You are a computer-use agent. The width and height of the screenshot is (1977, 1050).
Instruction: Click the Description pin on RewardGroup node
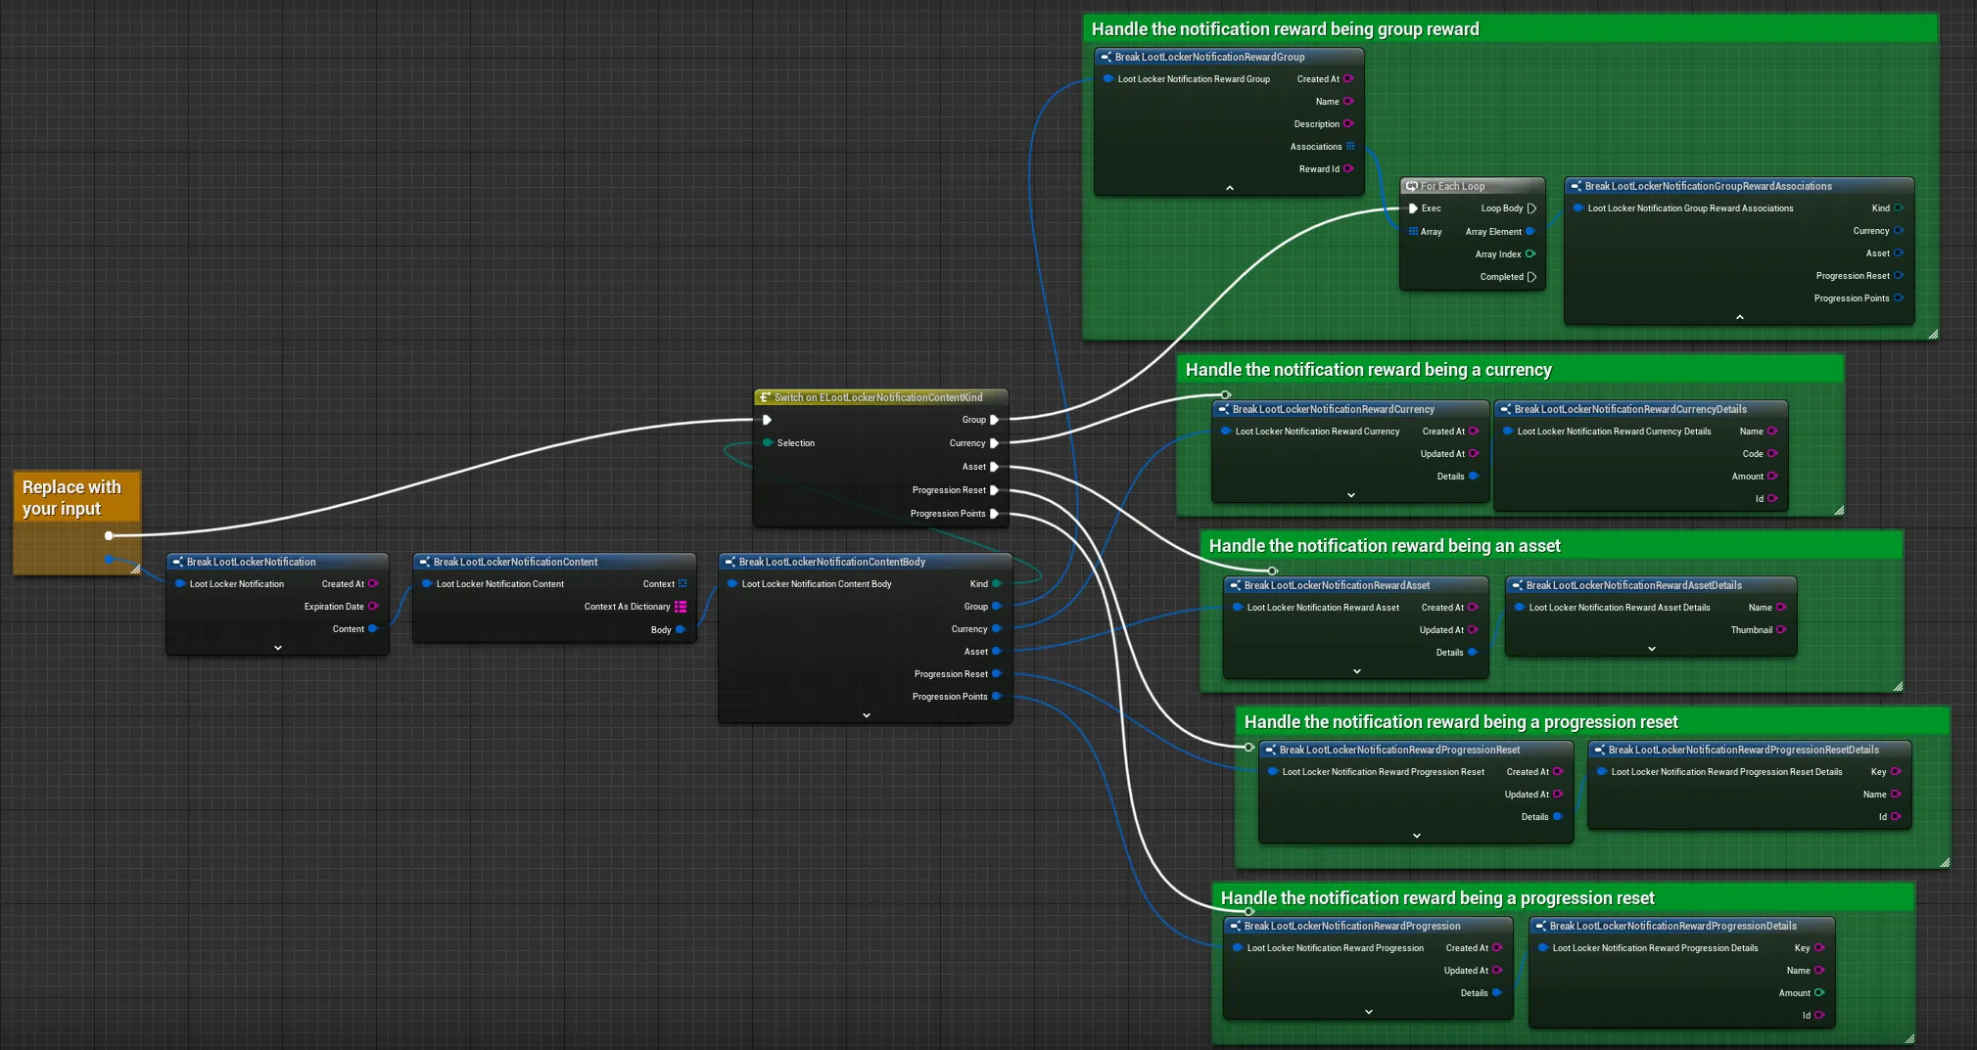pyautogui.click(x=1348, y=124)
